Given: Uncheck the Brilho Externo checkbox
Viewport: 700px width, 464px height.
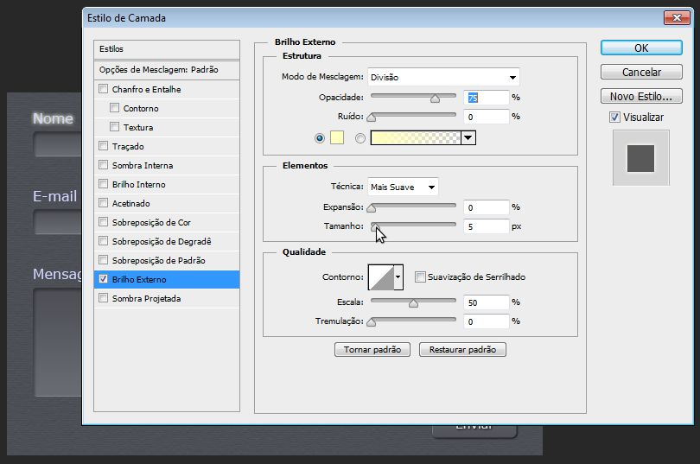Looking at the screenshot, I should [103, 279].
